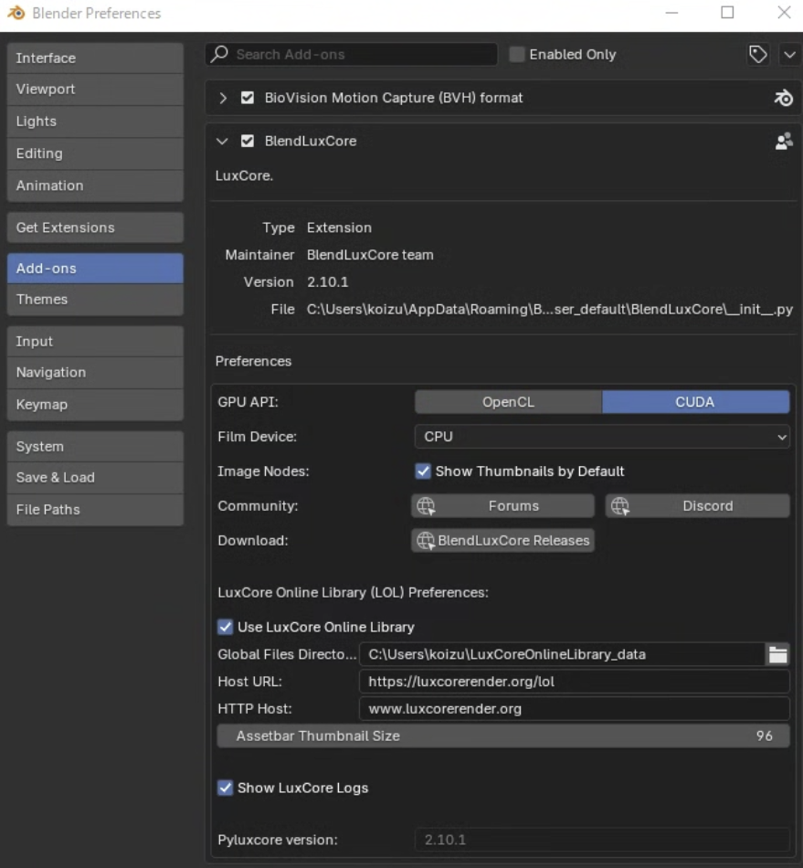803x868 pixels.
Task: Click the Host URL input field
Action: point(573,682)
